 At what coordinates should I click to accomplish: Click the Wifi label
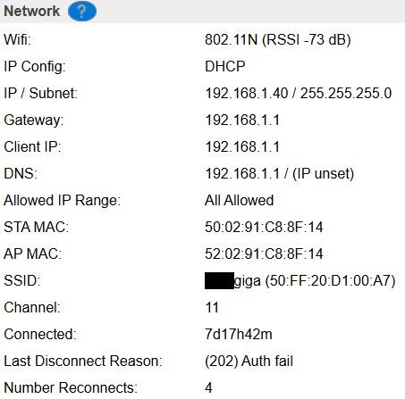pyautogui.click(x=17, y=39)
